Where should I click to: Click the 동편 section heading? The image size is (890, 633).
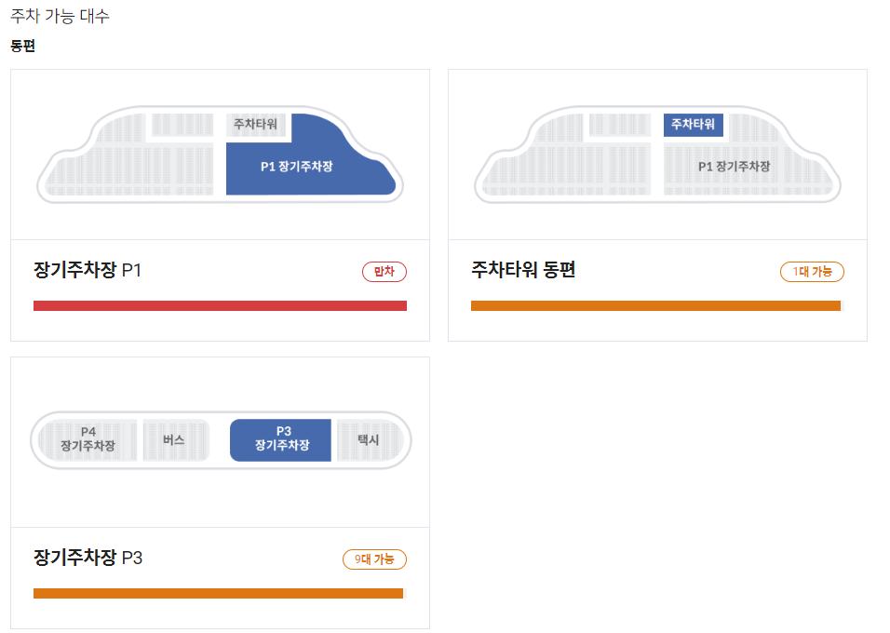(x=22, y=46)
